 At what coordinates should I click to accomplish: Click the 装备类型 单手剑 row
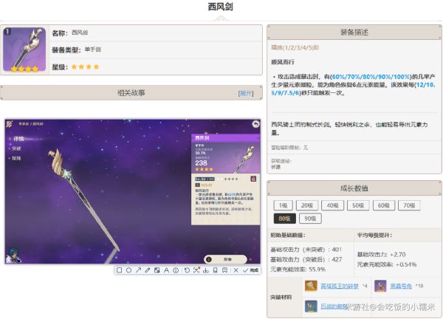(x=156, y=49)
